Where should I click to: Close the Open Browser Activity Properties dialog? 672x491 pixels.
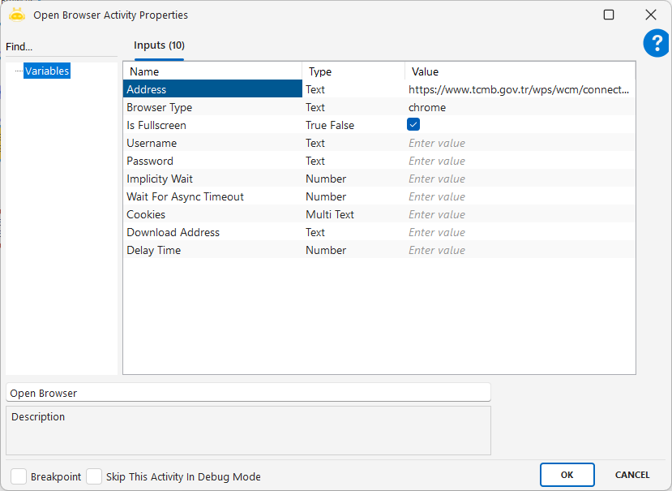point(650,15)
